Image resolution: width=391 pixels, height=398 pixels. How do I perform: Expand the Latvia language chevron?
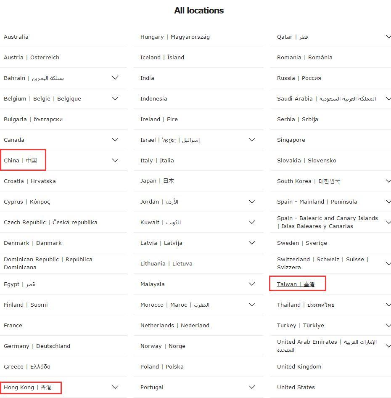[x=251, y=243]
